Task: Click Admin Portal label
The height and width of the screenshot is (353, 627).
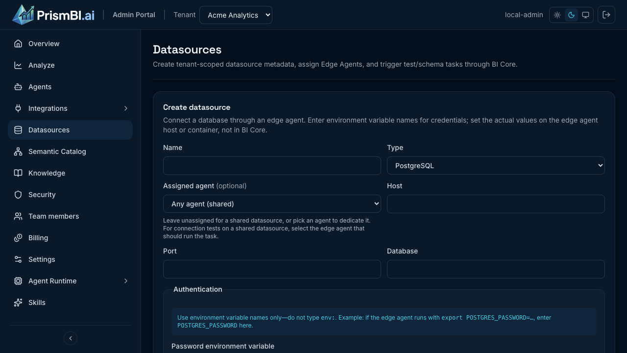Action: click(x=134, y=15)
